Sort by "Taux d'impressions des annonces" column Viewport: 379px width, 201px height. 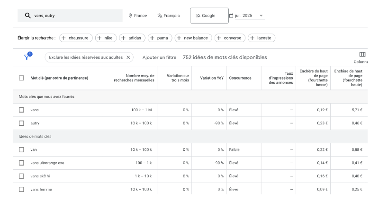point(280,78)
